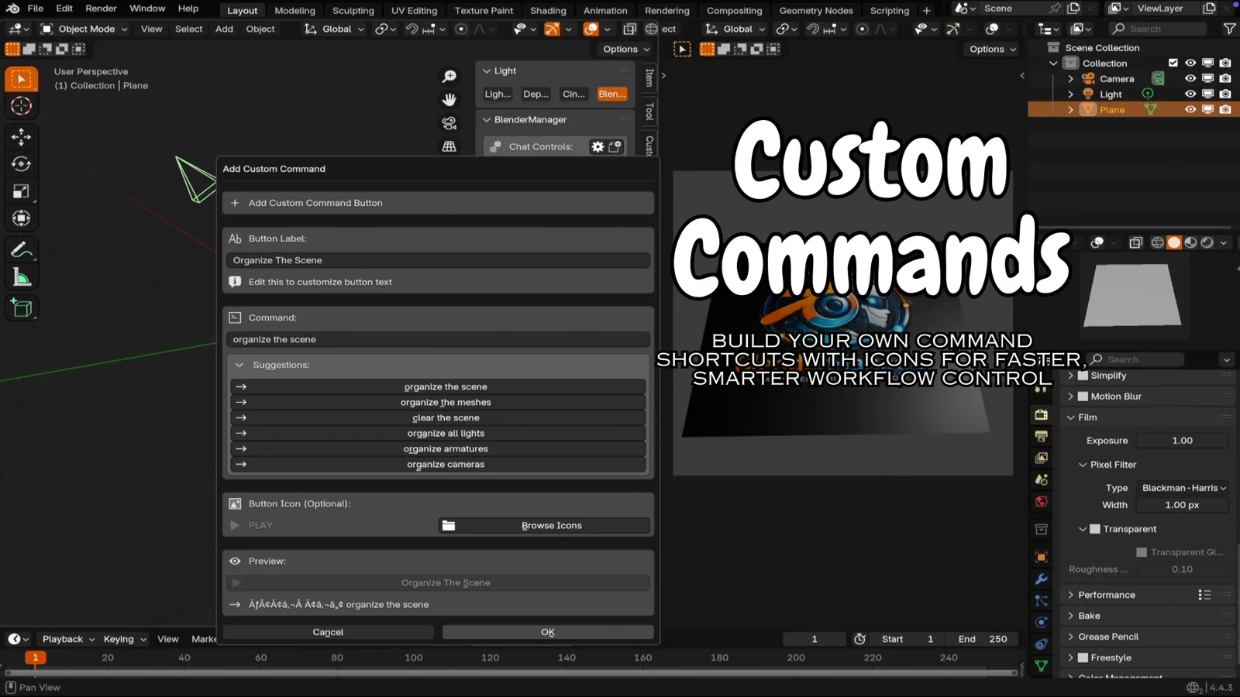Activate the Annotate pencil tool

[x=21, y=250]
